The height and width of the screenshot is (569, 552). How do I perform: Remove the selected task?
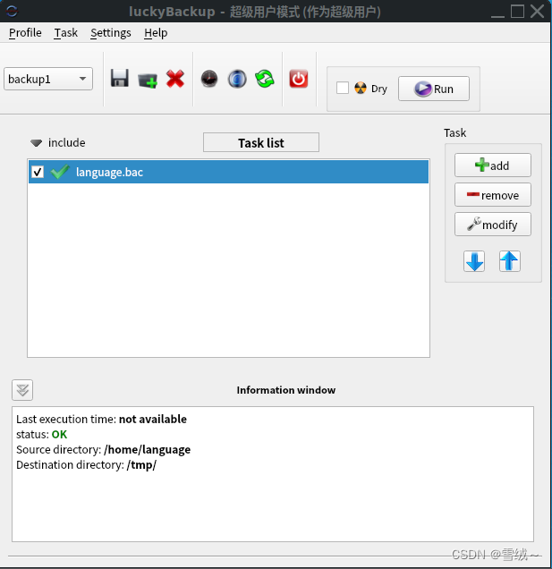[x=492, y=195]
